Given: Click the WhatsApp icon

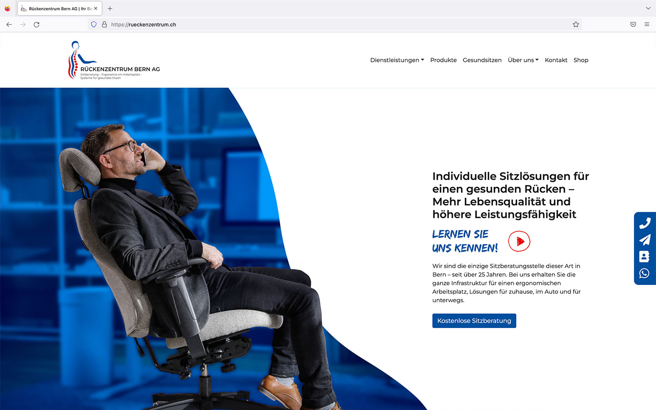Looking at the screenshot, I should tap(644, 273).
